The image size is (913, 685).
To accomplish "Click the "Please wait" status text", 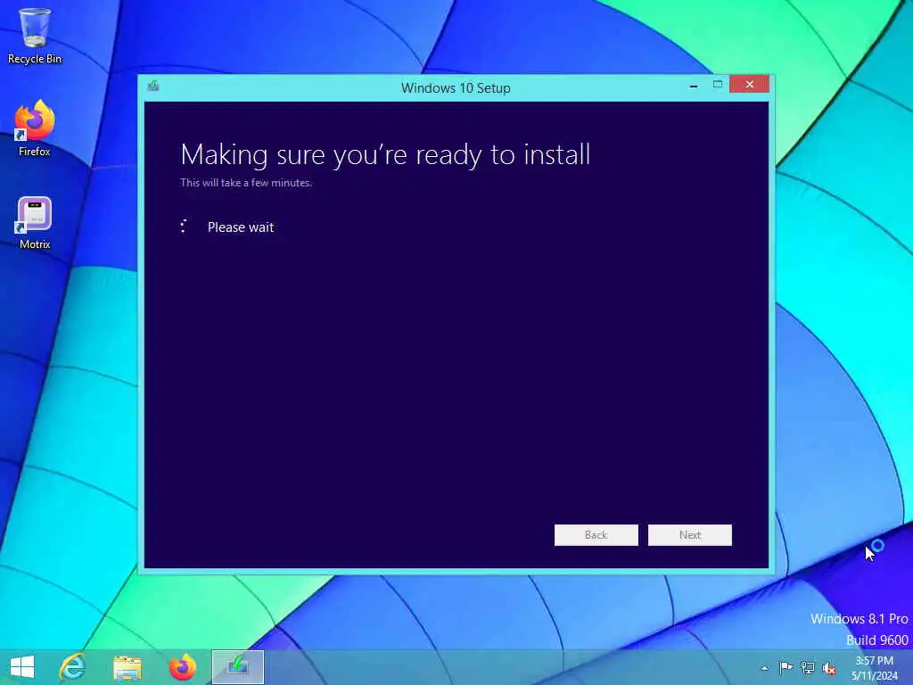I will point(241,227).
